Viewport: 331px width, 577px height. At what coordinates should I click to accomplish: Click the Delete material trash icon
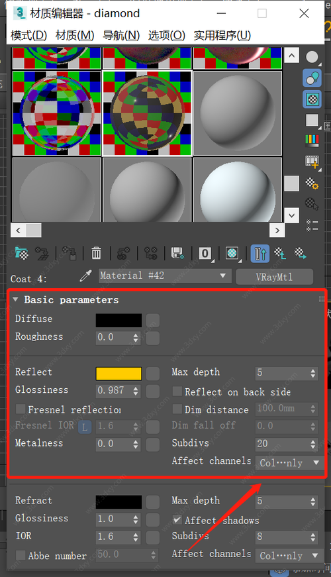[96, 253]
